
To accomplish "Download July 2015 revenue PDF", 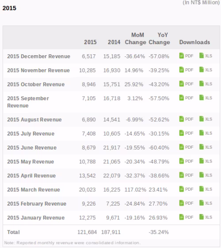I will point(187,133).
